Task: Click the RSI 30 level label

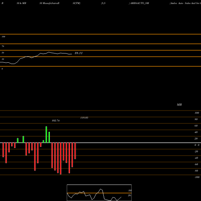Action: (x=3, y=59)
